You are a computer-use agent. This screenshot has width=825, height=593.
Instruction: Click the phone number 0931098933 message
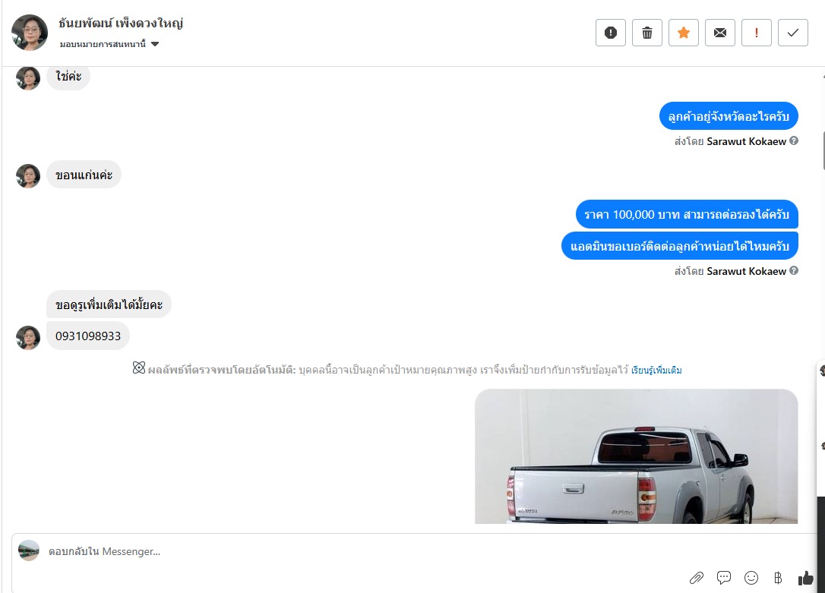pyautogui.click(x=88, y=336)
